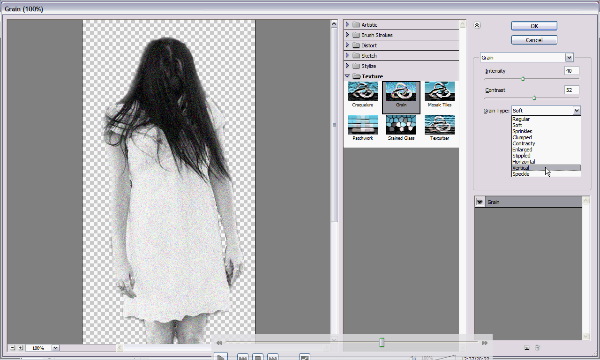This screenshot has width=600, height=360.
Task: Choose the Mosaic Tiles filter thumbnail
Action: pyautogui.click(x=439, y=91)
